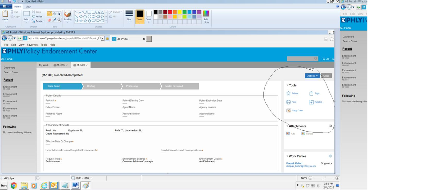Pick the green color in palette

184,12
